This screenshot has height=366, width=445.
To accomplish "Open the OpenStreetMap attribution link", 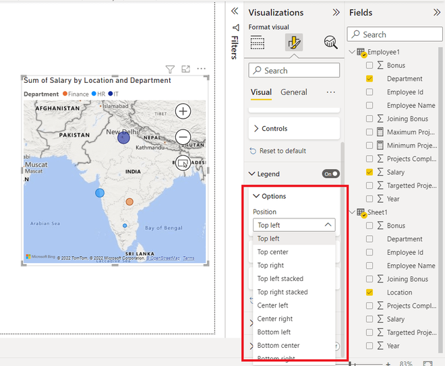I will click(x=163, y=258).
